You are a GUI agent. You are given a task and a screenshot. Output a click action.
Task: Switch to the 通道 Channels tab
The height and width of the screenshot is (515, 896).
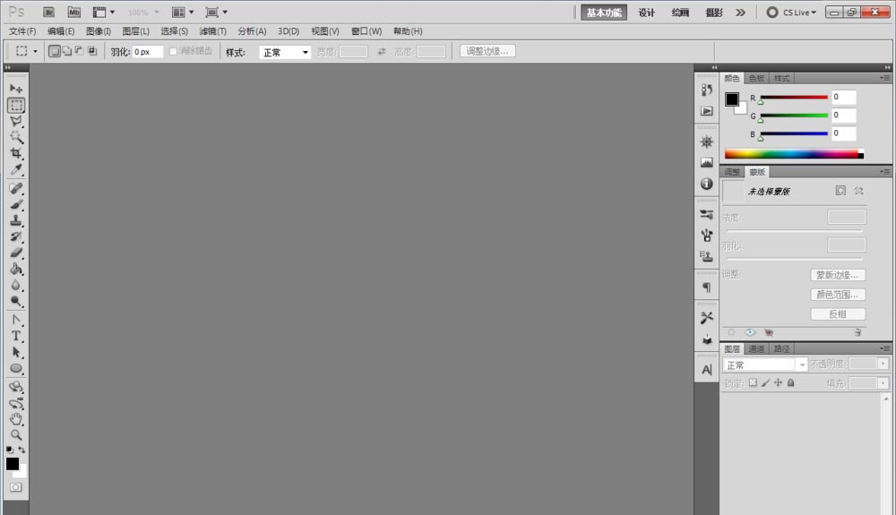click(x=756, y=348)
